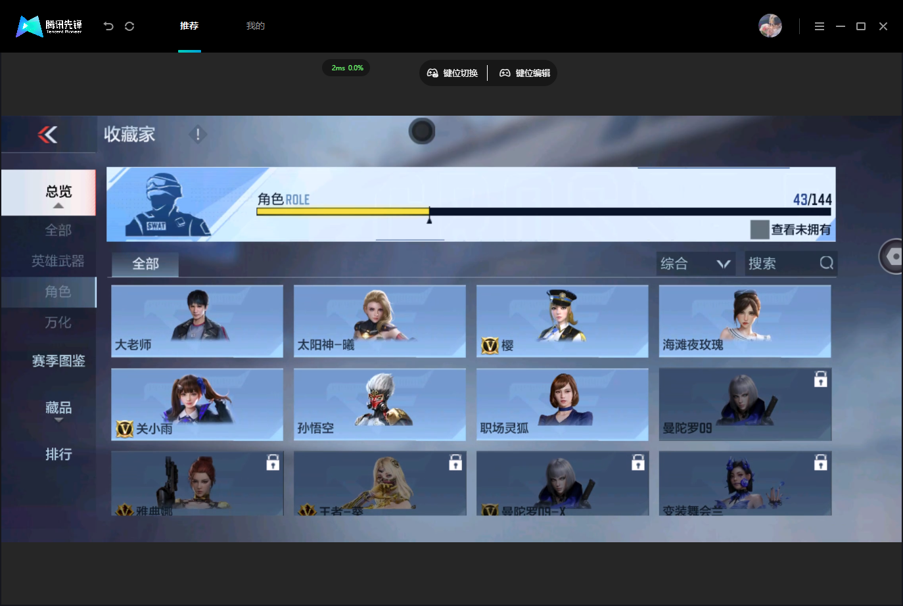This screenshot has height=606, width=903.
Task: Expand the 藏品 sidebar section
Action: [58, 410]
